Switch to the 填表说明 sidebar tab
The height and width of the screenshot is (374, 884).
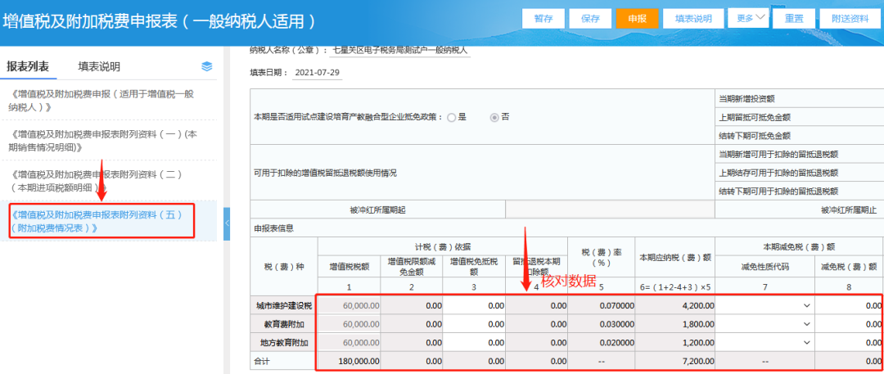(x=99, y=66)
